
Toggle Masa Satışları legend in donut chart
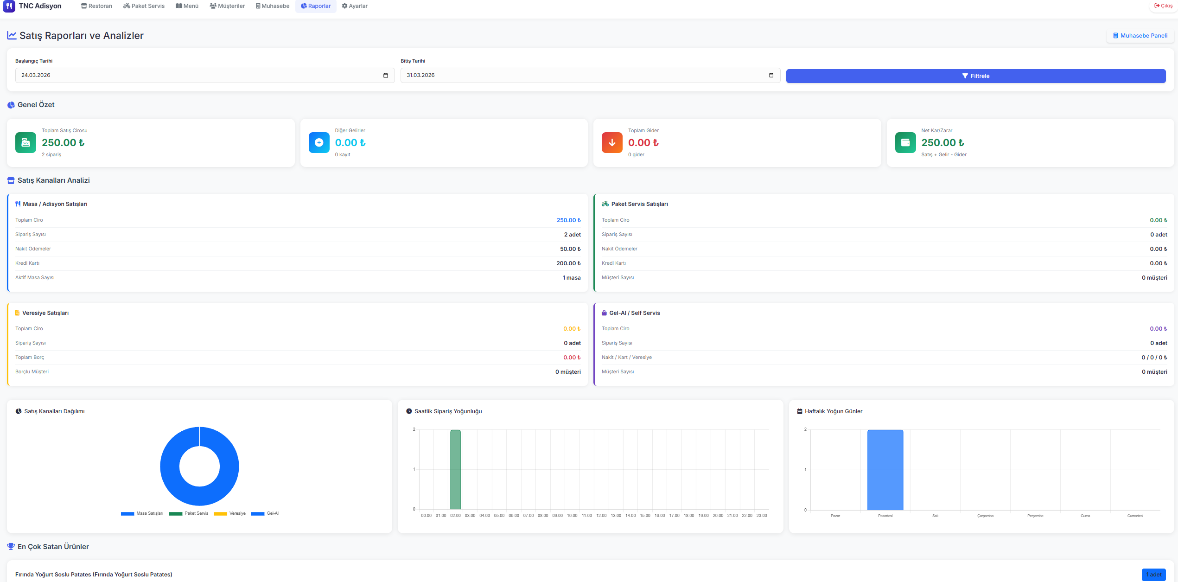point(142,513)
